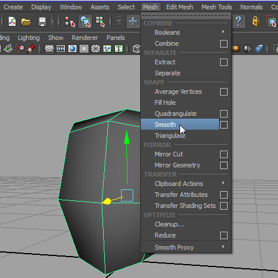Open a scene with the folder icon
278x278 pixels.
(x=26, y=22)
